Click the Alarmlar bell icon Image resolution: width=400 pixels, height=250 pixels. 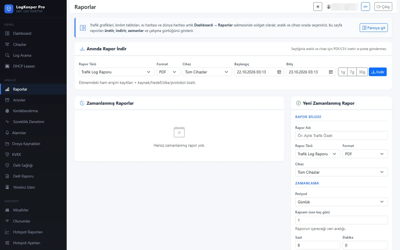[7, 133]
